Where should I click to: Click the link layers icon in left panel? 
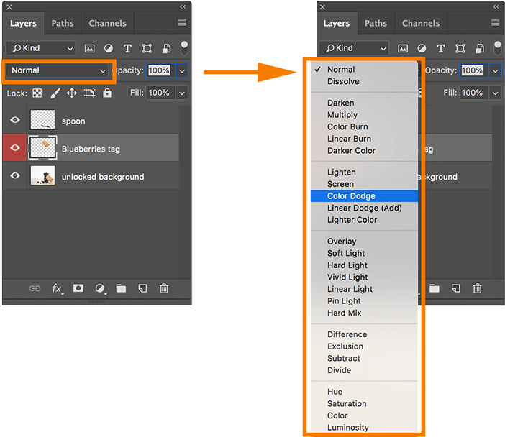coord(35,288)
